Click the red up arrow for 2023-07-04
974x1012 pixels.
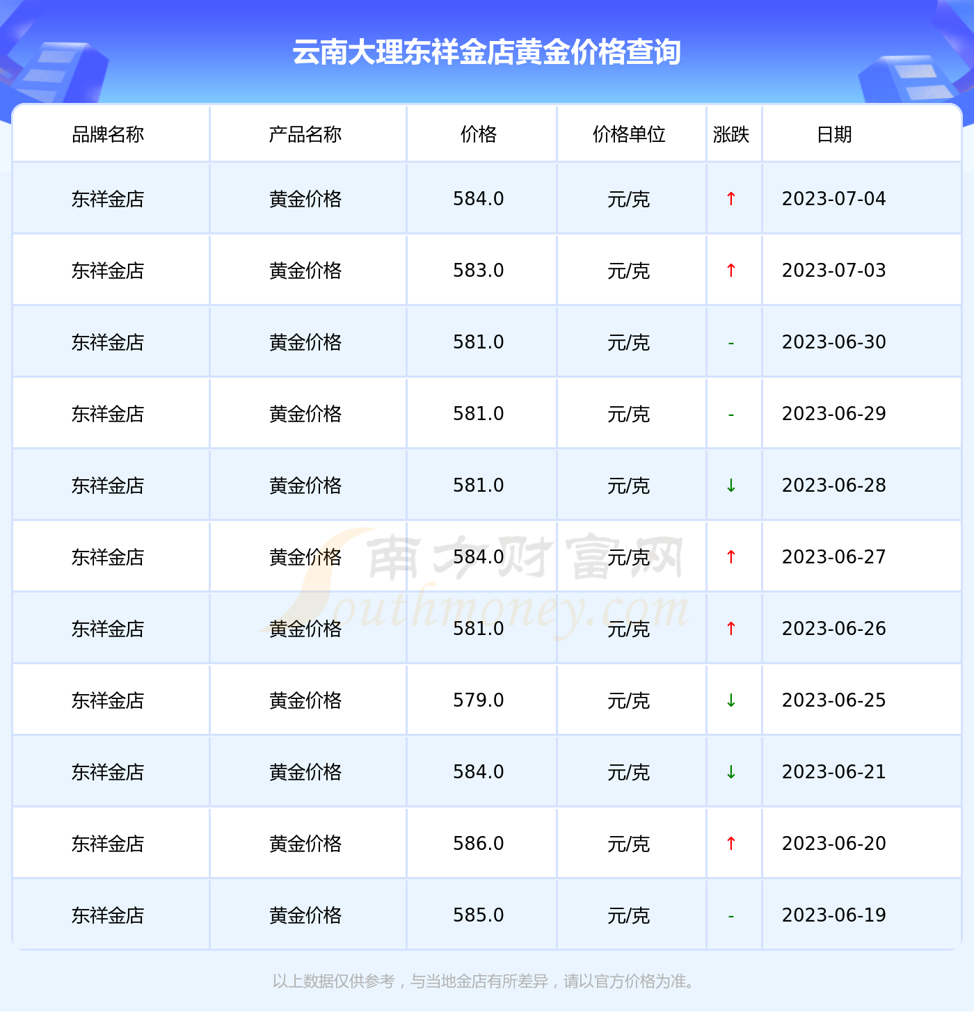coord(731,199)
